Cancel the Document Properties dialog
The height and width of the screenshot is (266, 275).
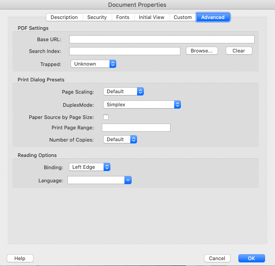[217, 258]
